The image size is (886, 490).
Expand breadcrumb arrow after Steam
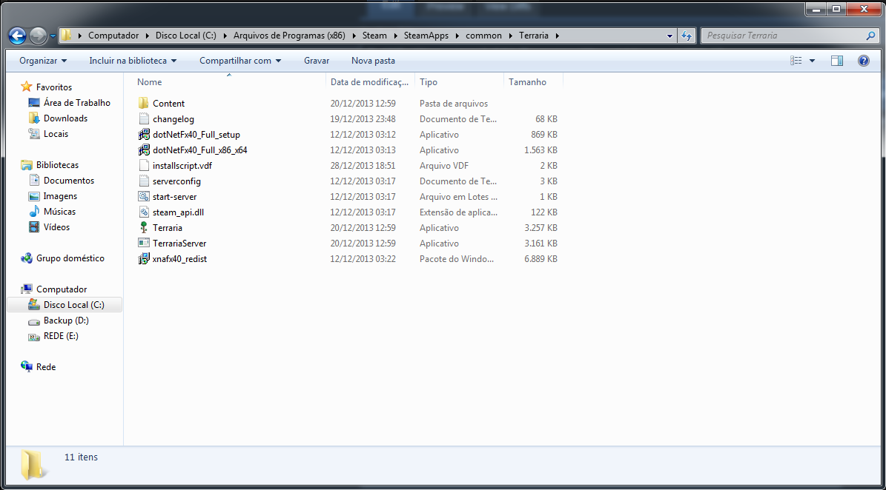click(x=395, y=36)
